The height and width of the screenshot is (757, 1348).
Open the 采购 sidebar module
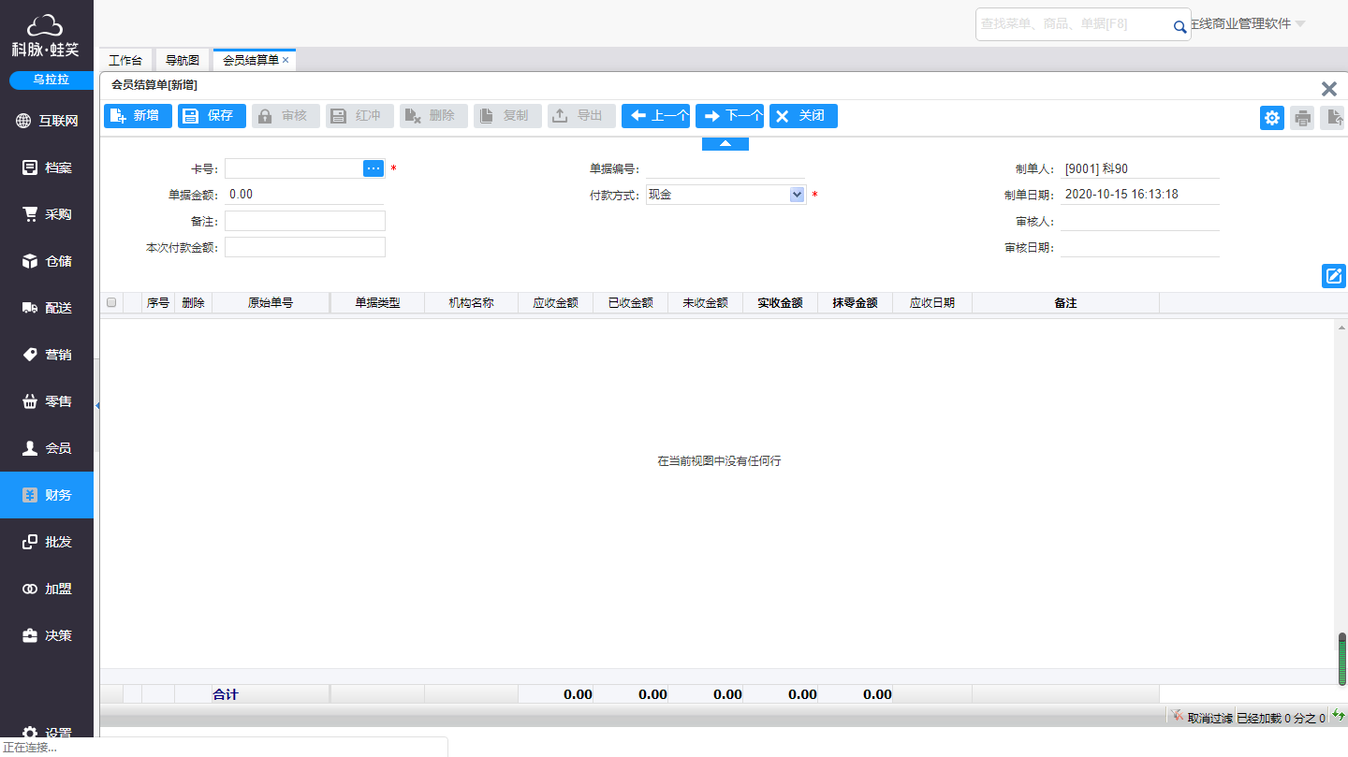(47, 214)
